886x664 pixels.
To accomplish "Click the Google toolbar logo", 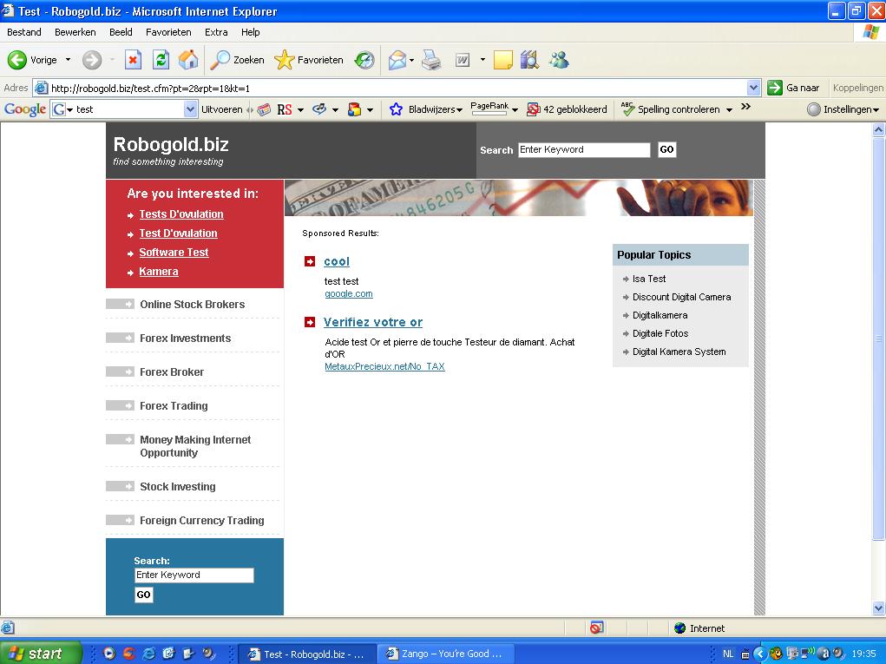I will pyautogui.click(x=25, y=109).
